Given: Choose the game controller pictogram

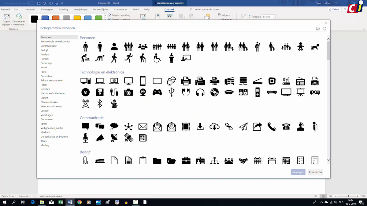Looking at the screenshot, I should [157, 92].
